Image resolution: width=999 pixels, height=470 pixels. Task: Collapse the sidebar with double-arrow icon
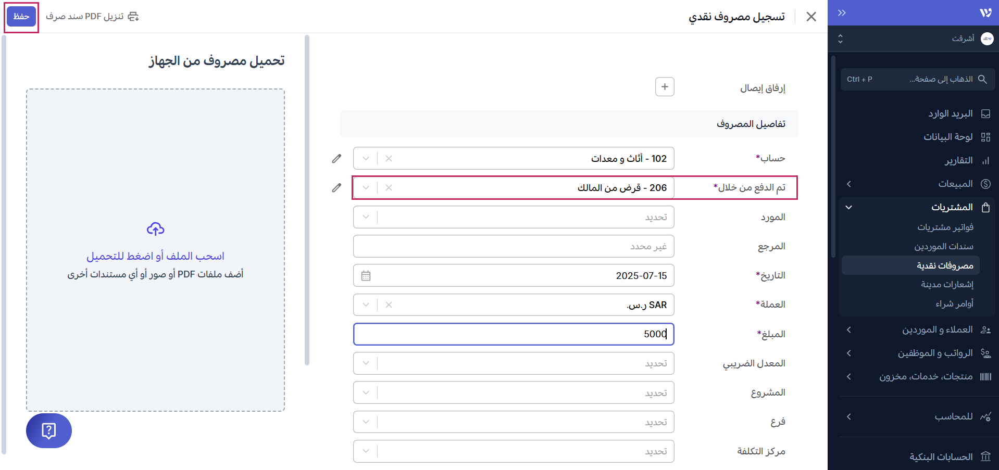(x=842, y=13)
